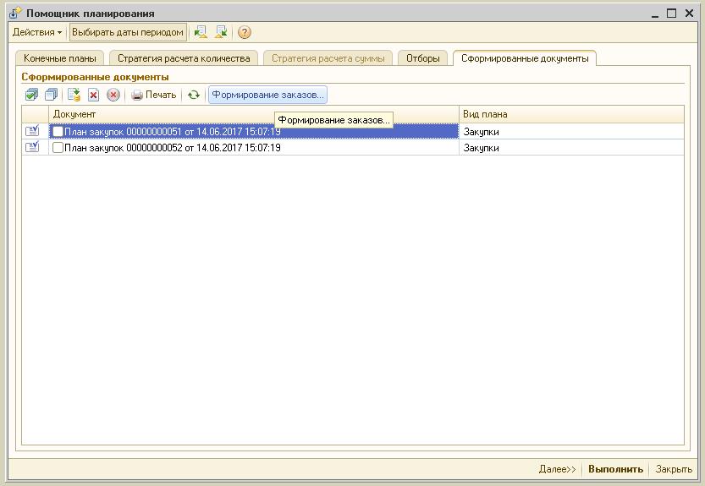Check the box for План закупок 0000000051
This screenshot has height=486, width=705.
pyautogui.click(x=58, y=131)
